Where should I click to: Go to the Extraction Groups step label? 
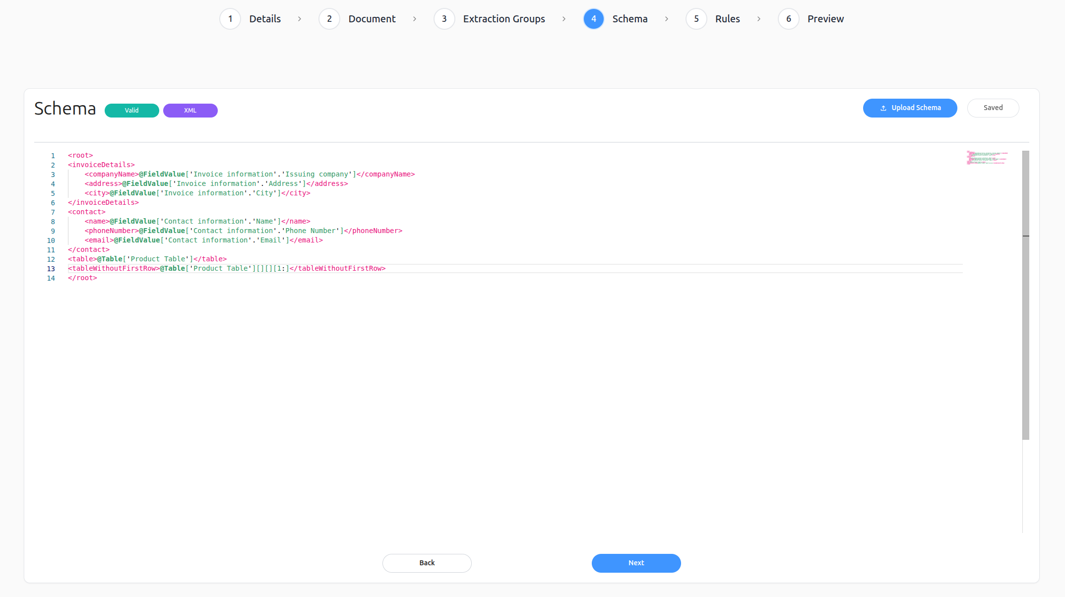point(504,19)
